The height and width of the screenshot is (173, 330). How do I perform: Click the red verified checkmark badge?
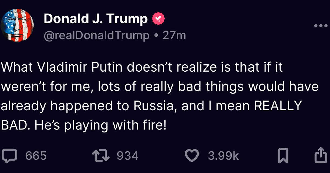click(x=159, y=19)
